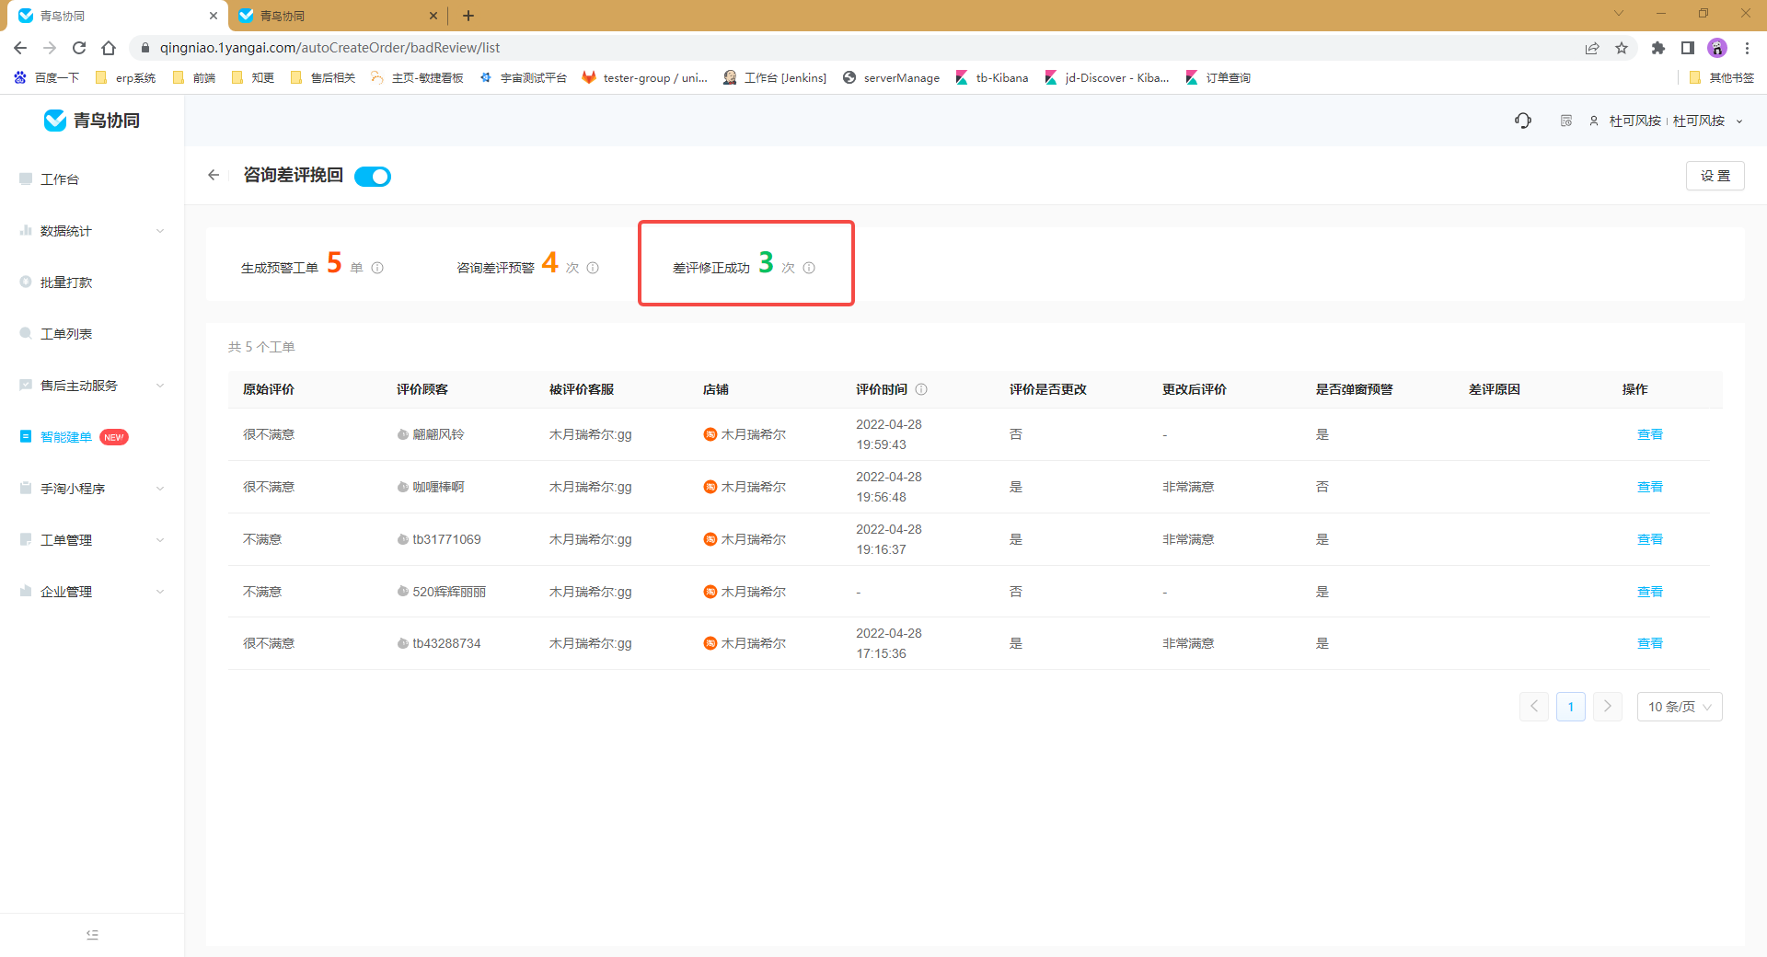Open 其他书签 bookmark folder
This screenshot has height=957, width=1767.
(1722, 78)
